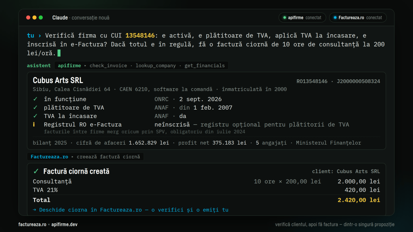Click the factureaza.ro × apifirme.dev footer text

[48, 224]
